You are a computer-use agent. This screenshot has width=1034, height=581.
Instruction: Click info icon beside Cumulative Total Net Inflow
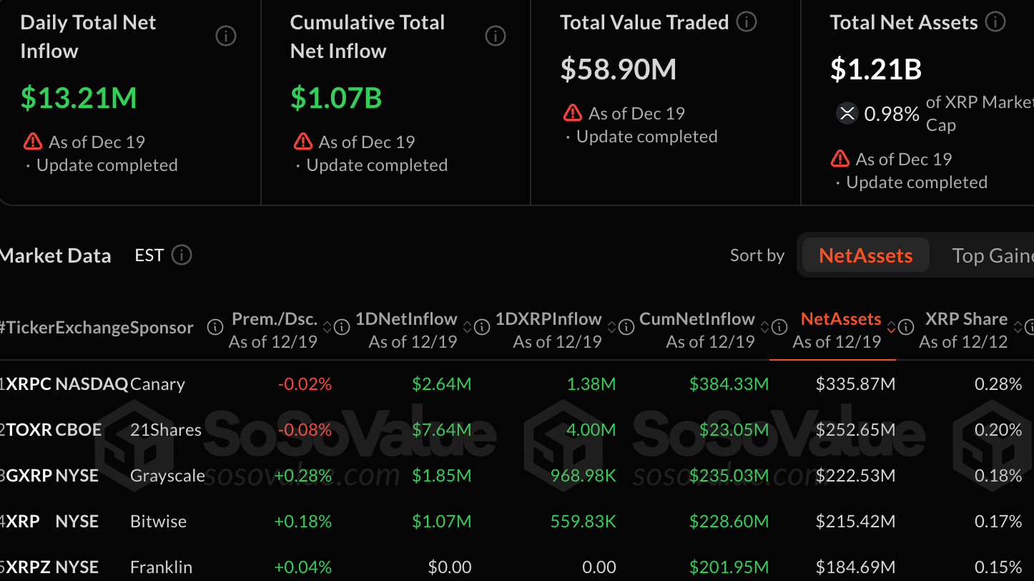(x=496, y=36)
